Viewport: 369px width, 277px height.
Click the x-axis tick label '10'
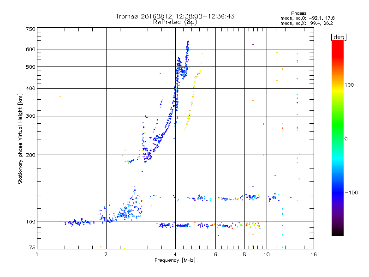pos(267,254)
